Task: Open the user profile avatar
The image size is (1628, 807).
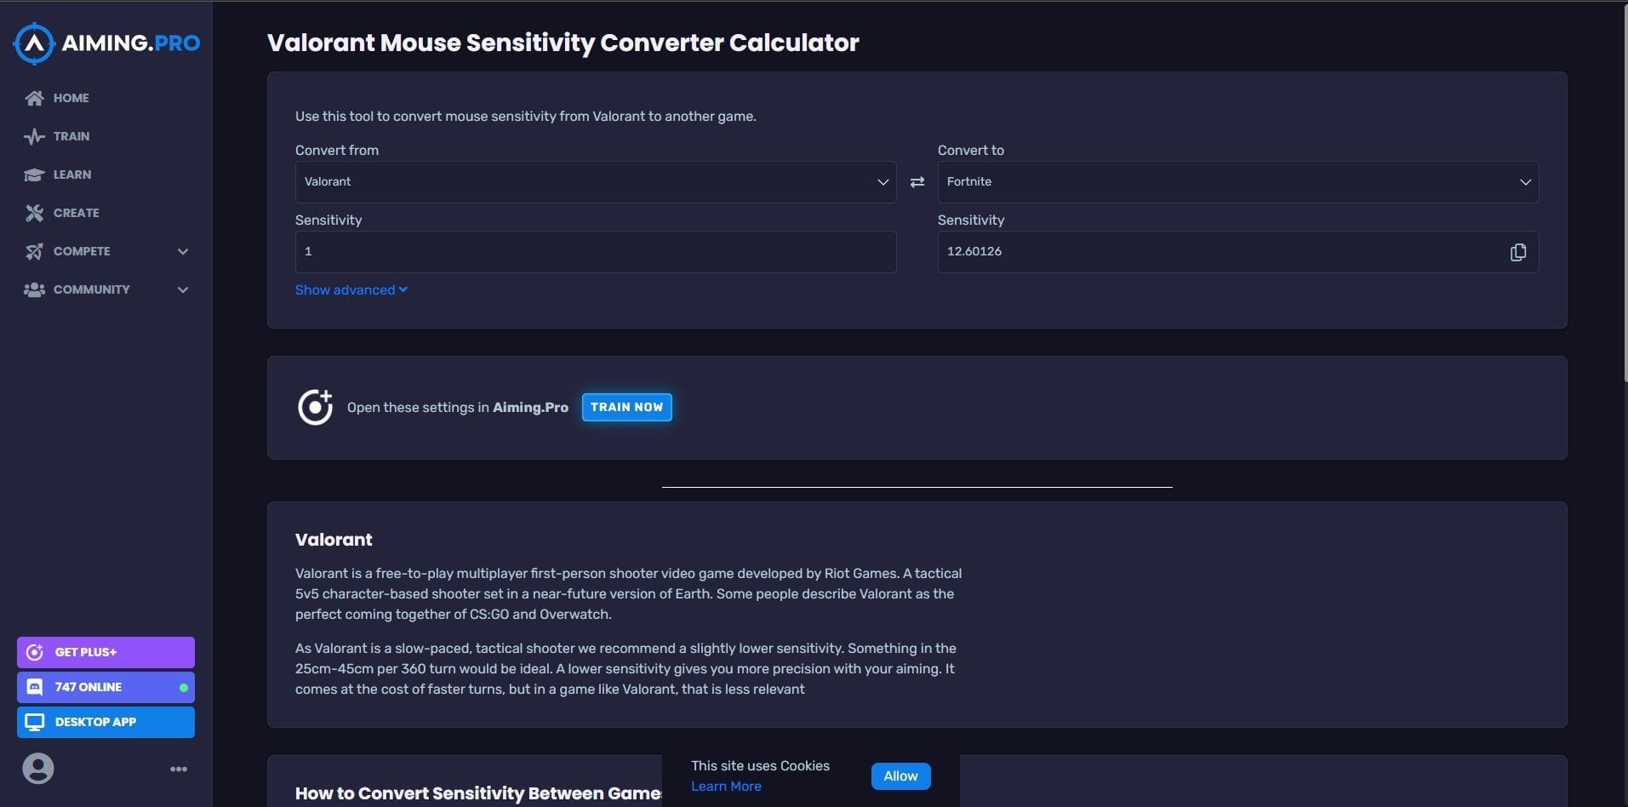Action: pyautogui.click(x=37, y=768)
